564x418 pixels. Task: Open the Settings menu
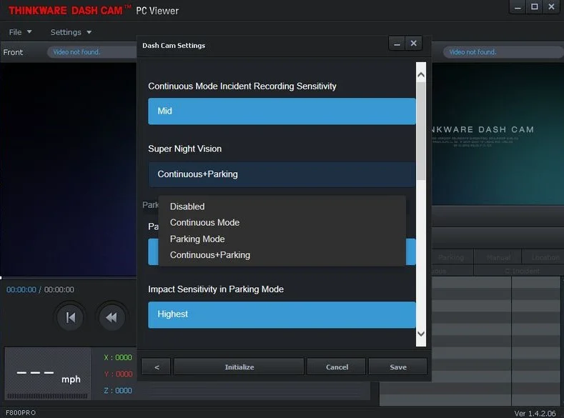pos(70,32)
